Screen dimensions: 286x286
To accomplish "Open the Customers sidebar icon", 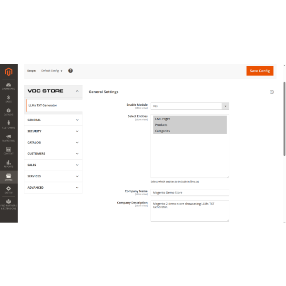I will tap(9, 125).
